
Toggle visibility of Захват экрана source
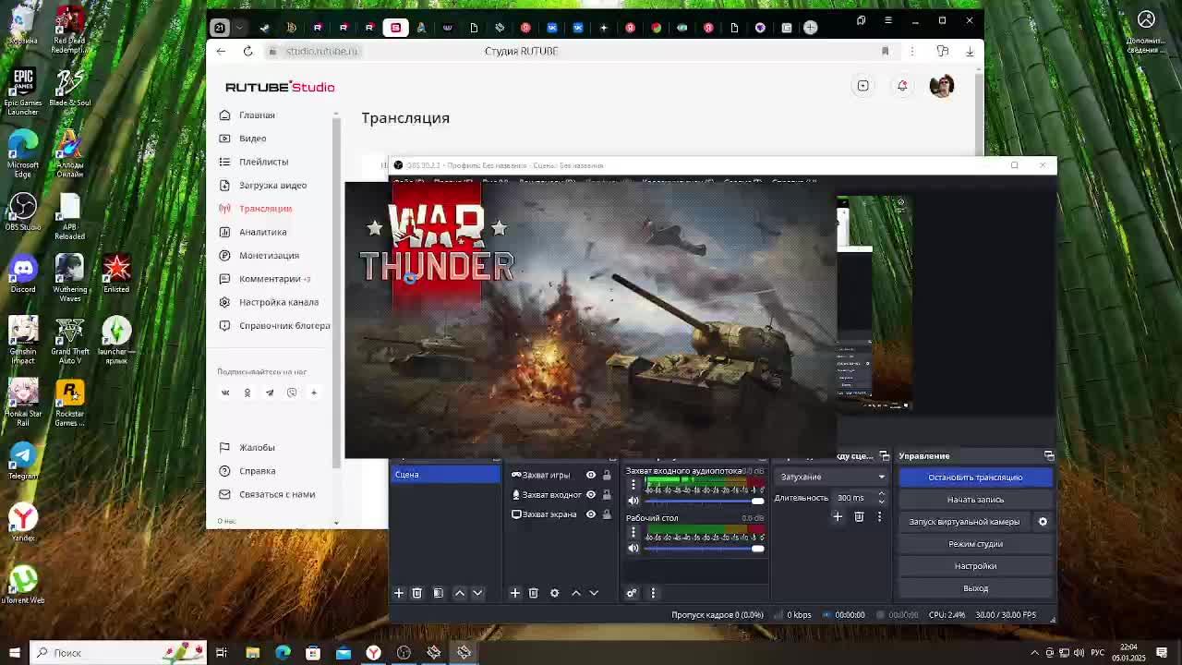point(591,514)
